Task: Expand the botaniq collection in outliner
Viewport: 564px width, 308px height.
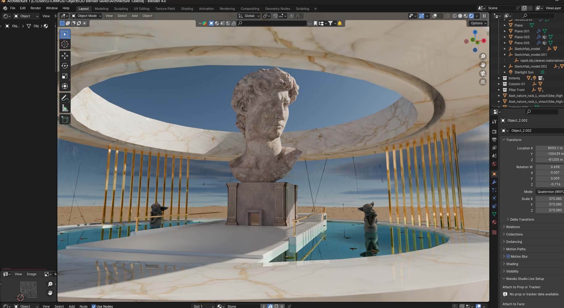Action: pyautogui.click(x=499, y=78)
